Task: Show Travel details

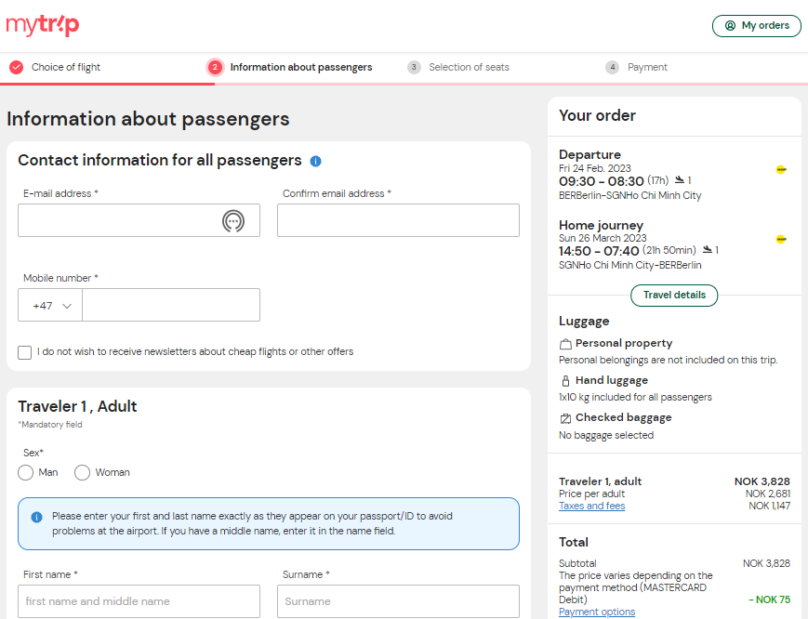Action: point(674,295)
